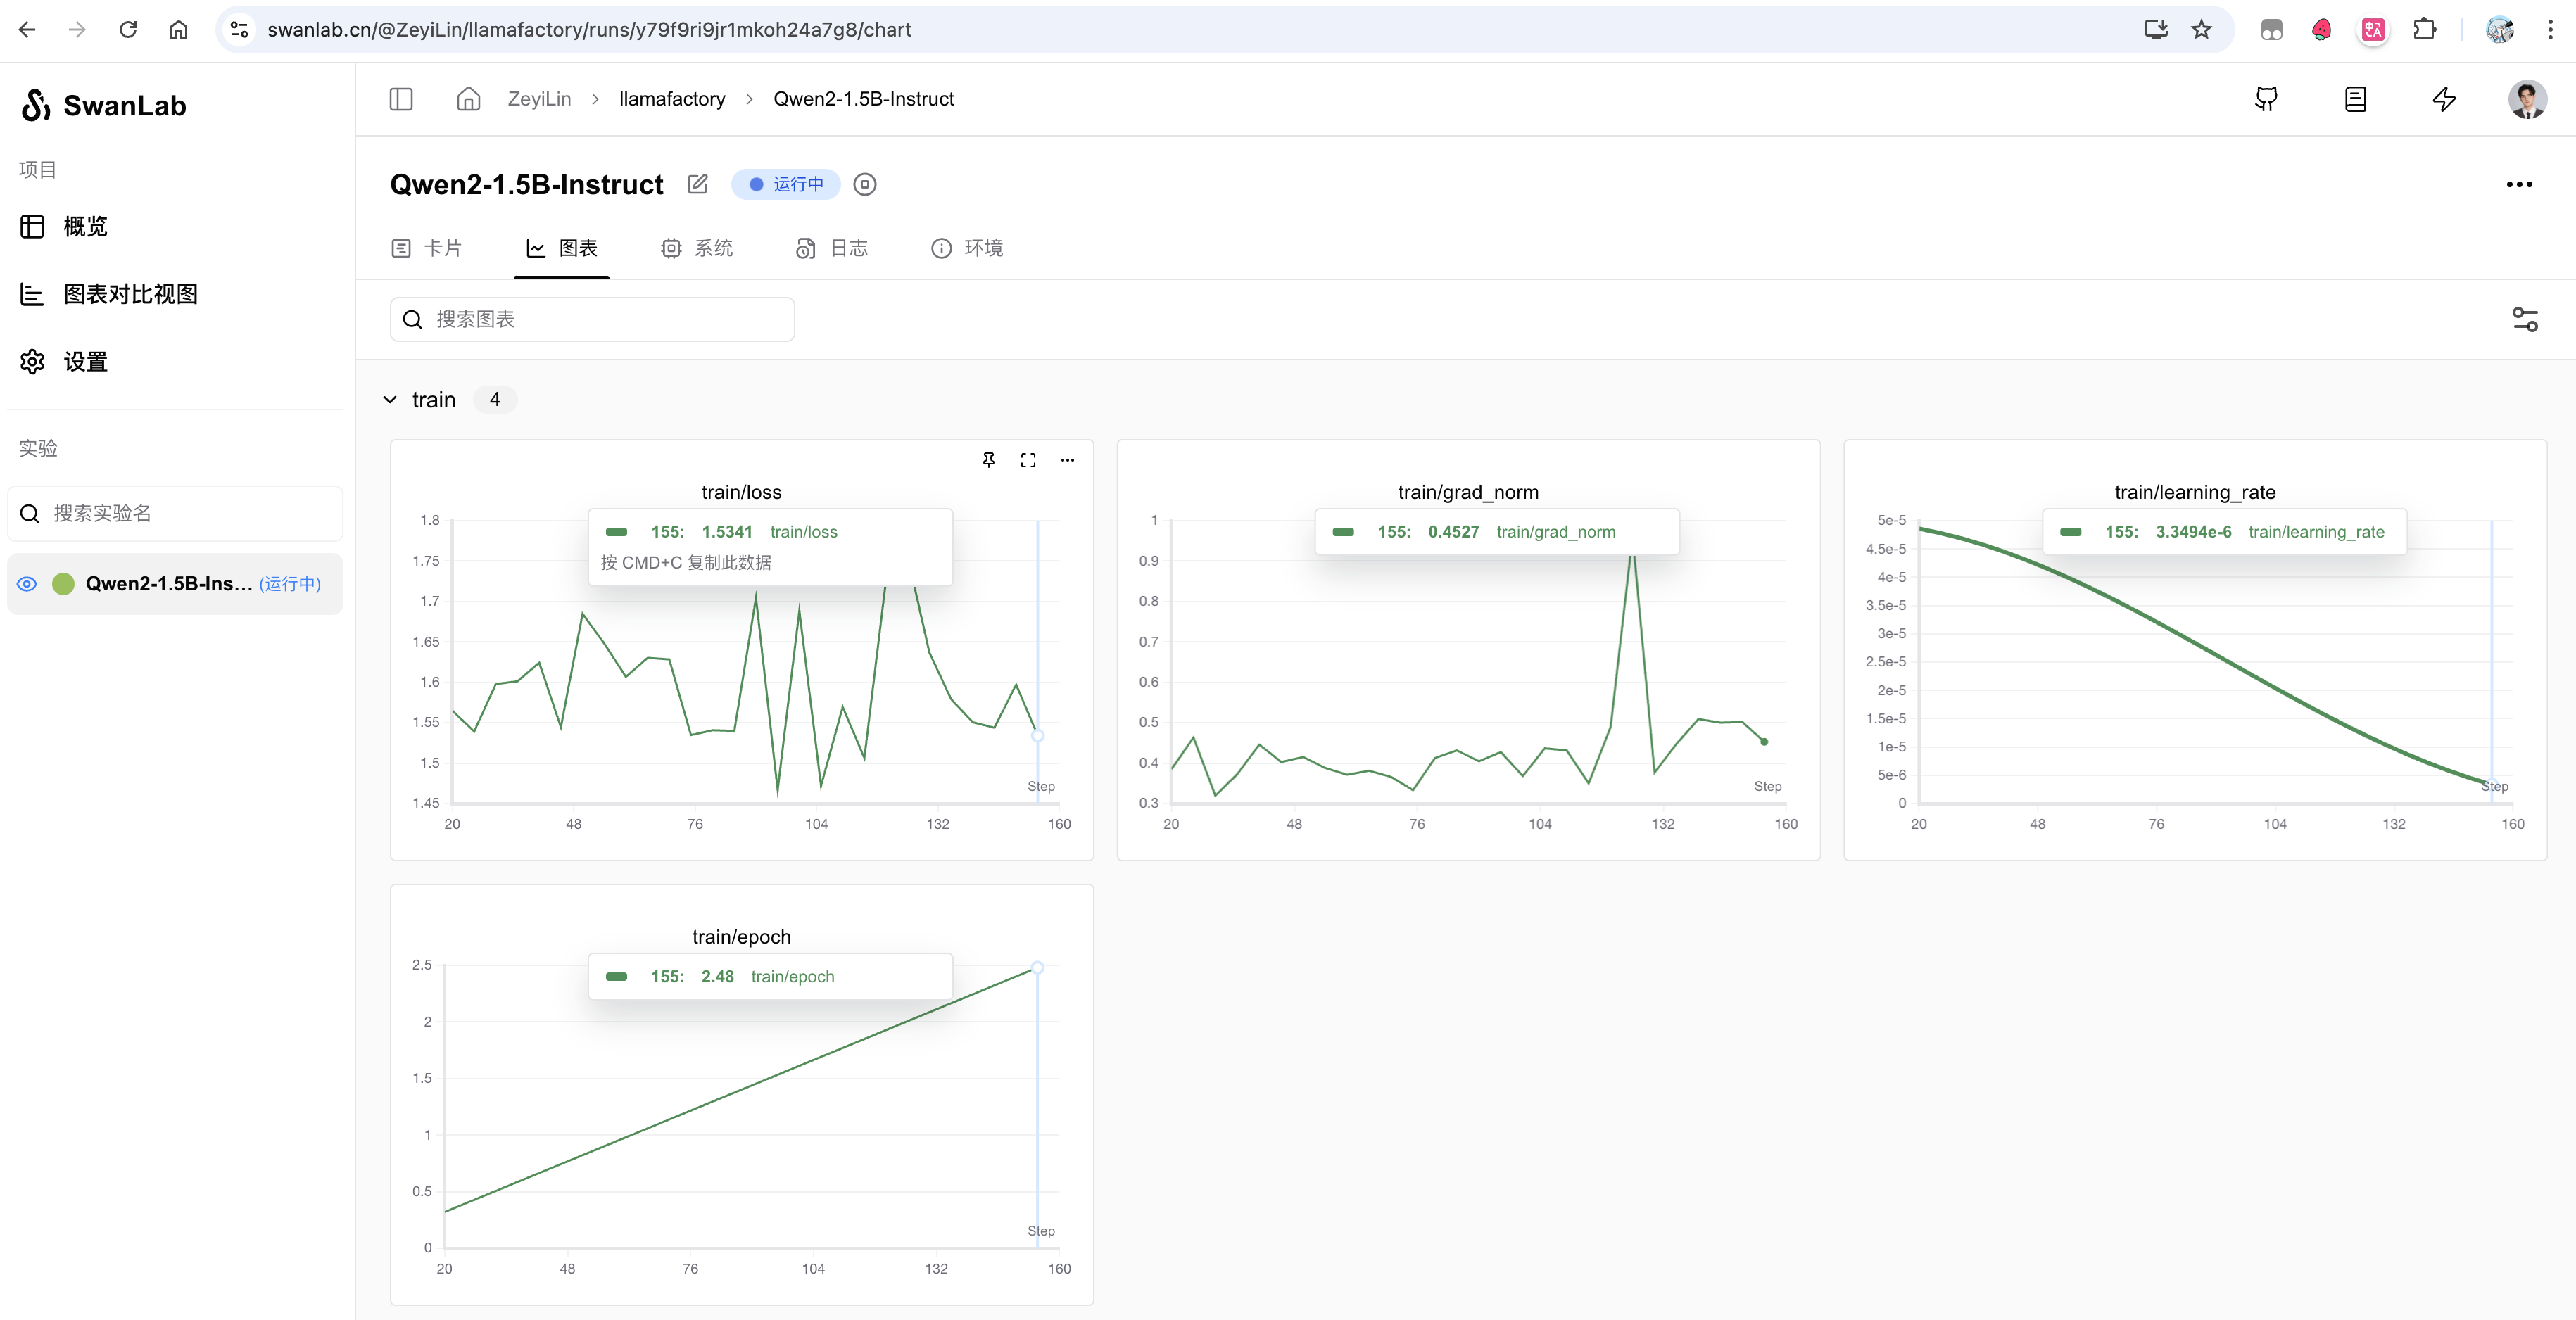
Task: Open train/loss chart more options menu
Action: [1068, 460]
